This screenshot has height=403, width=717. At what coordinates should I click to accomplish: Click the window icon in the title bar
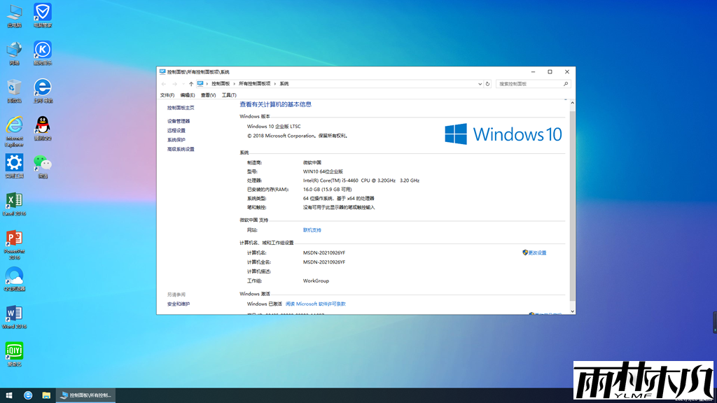coord(162,72)
